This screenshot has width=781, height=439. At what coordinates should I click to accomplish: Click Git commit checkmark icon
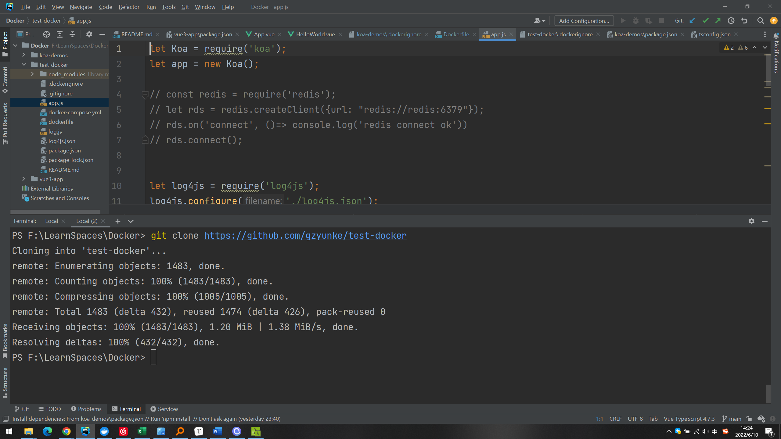[705, 21]
